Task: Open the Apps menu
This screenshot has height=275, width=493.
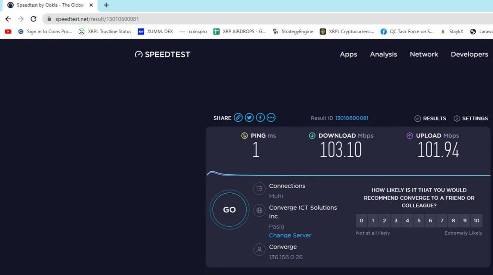Action: click(348, 54)
